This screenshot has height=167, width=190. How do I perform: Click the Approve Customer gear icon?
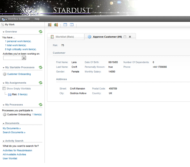[89, 37]
